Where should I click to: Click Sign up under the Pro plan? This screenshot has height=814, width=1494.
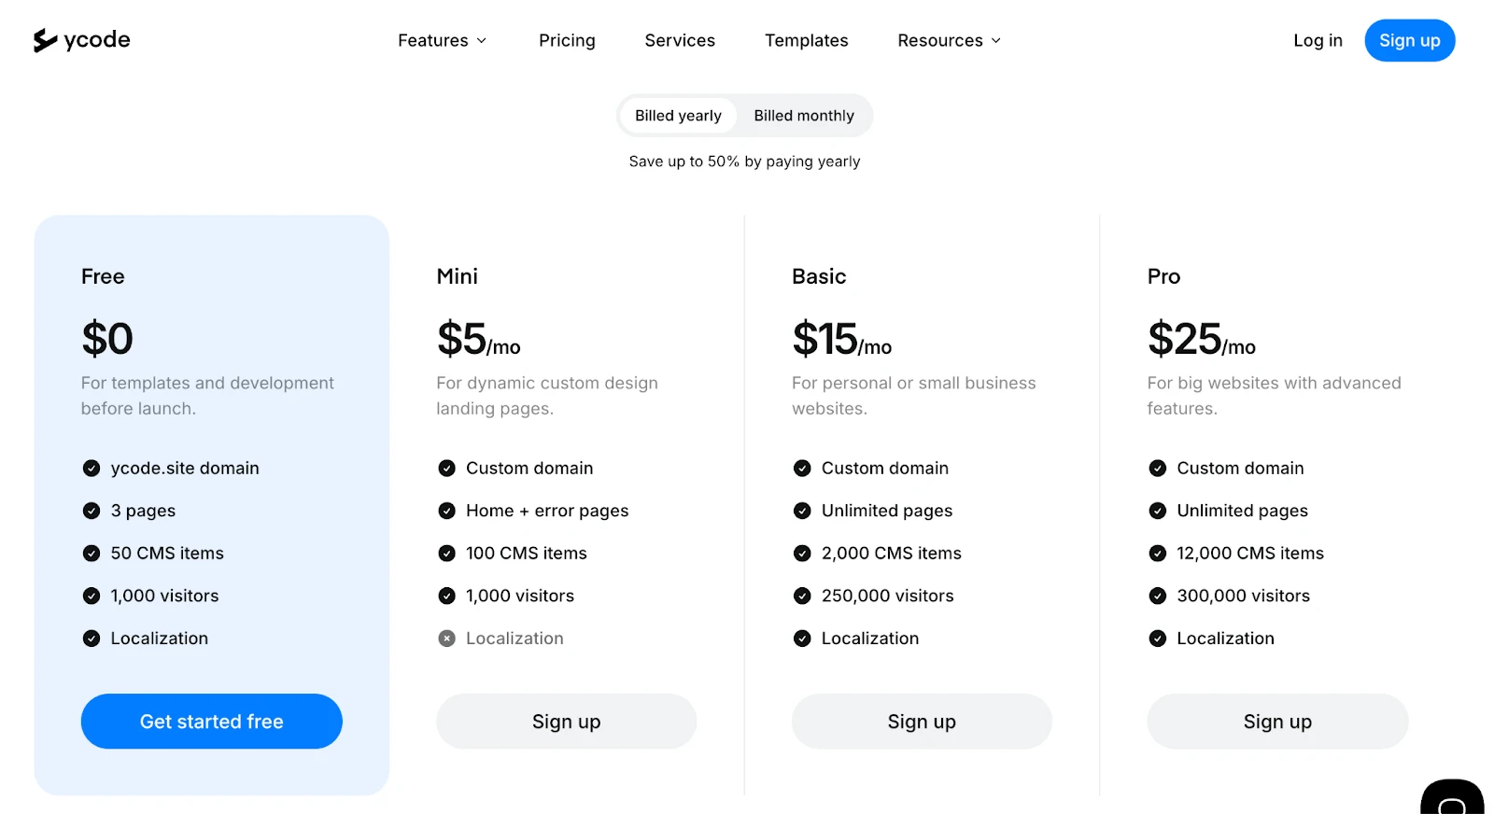point(1277,722)
